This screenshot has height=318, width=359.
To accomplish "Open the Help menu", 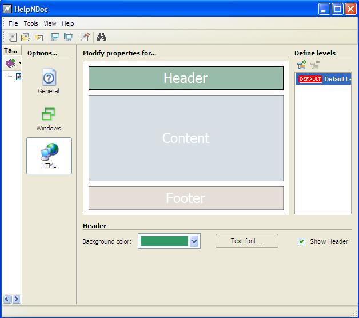I will click(68, 23).
